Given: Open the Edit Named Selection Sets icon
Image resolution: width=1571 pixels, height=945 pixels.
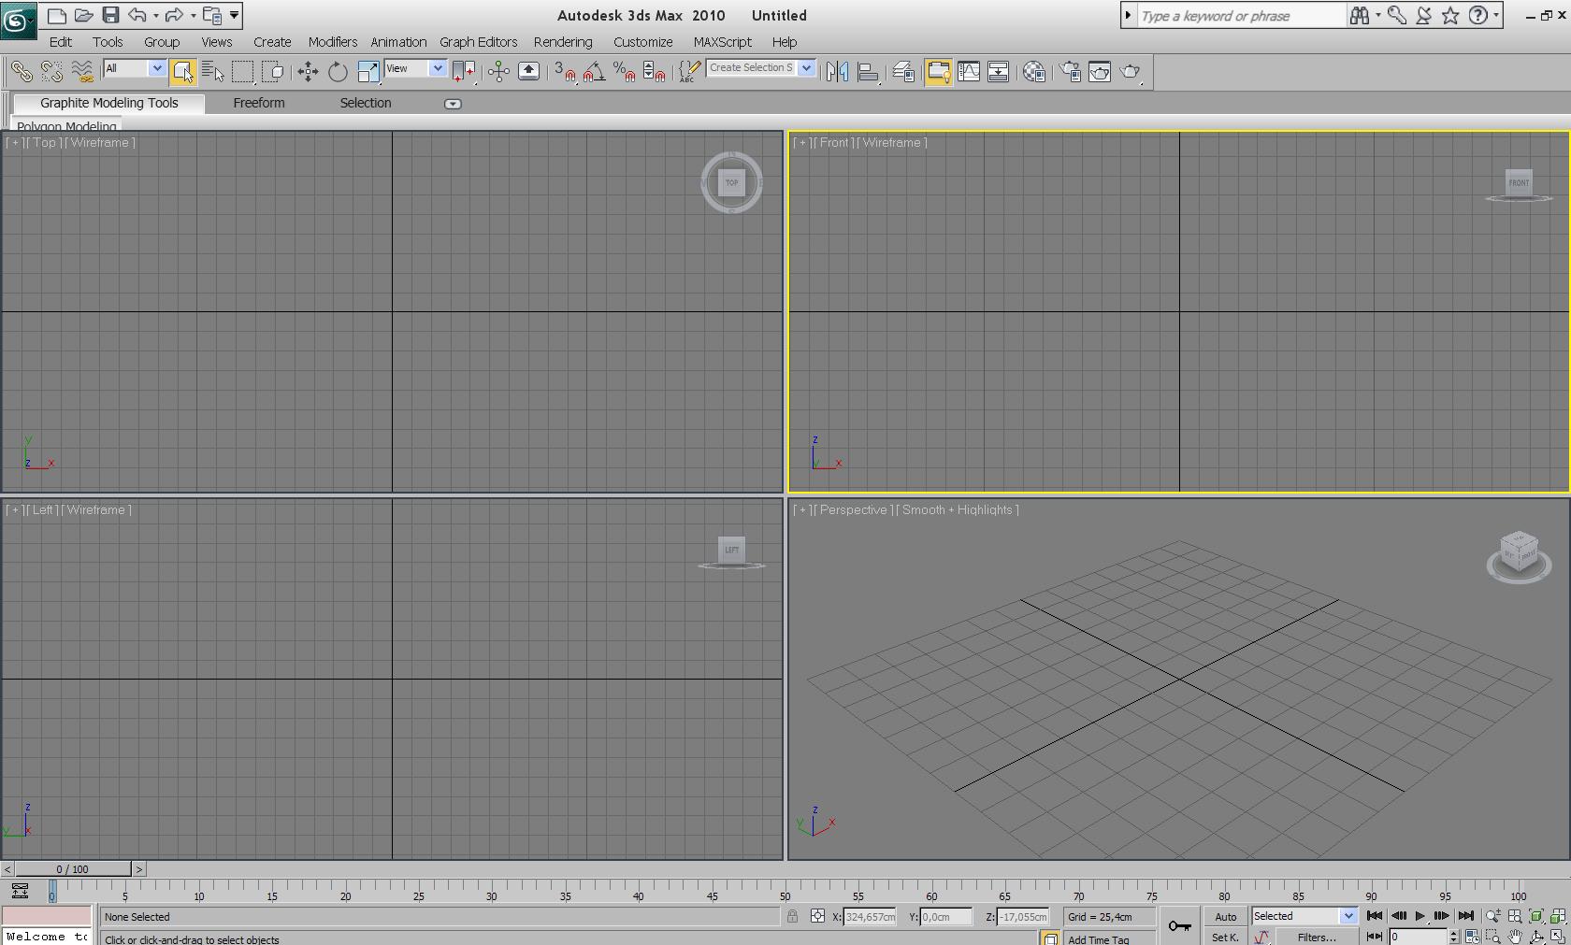Looking at the screenshot, I should point(689,71).
